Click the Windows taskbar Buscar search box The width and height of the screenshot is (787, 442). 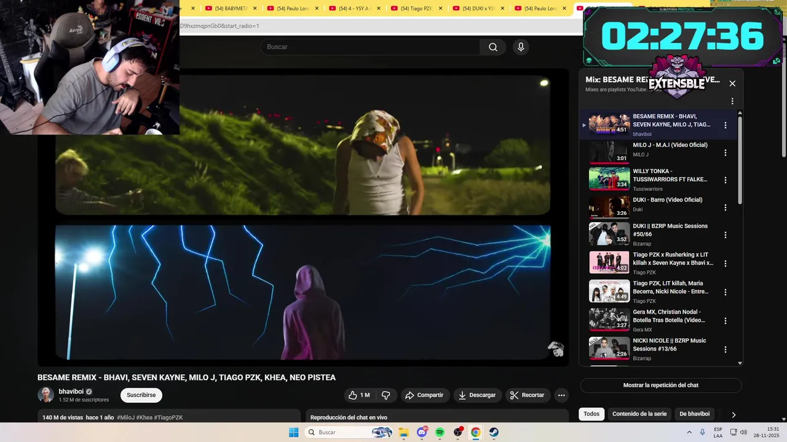point(349,432)
